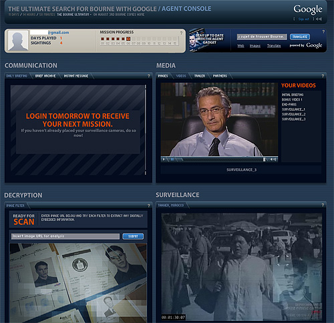The width and height of the screenshot is (334, 323).
Task: Open help icon on Surveillance panel
Action: click(x=323, y=205)
